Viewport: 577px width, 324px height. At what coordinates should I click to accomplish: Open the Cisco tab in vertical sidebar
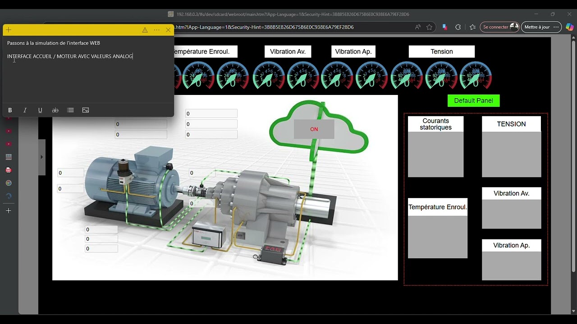pos(9,157)
